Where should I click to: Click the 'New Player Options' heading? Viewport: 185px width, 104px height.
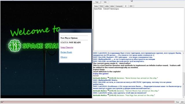point(69,38)
